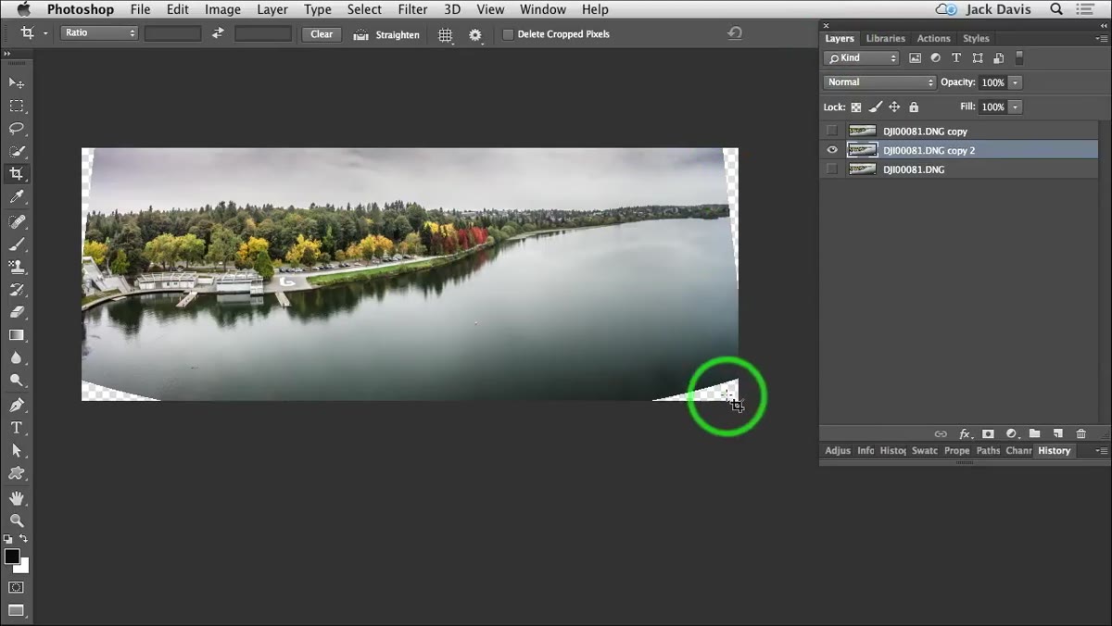Screen dimensions: 1112x626
Task: Filter for pixel layers
Action: pos(916,57)
